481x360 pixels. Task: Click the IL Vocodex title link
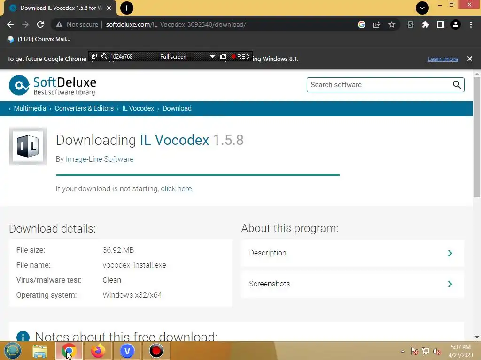tap(174, 140)
